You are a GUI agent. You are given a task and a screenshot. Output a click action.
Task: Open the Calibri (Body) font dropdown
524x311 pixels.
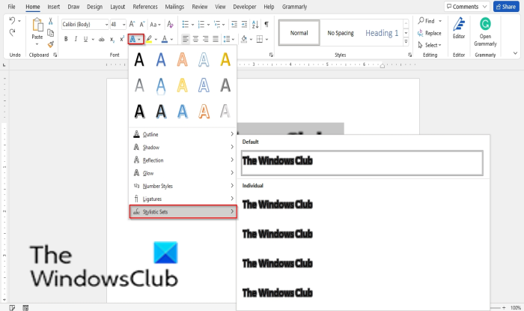pos(106,25)
